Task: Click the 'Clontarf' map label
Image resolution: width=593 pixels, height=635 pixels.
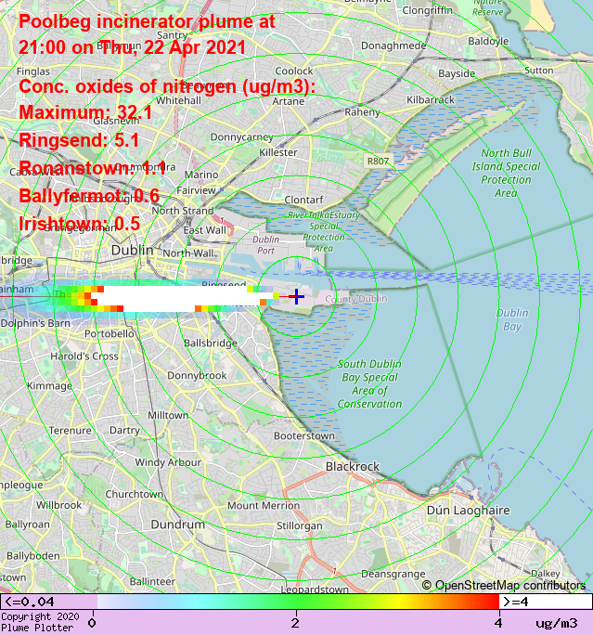Action: (x=303, y=200)
